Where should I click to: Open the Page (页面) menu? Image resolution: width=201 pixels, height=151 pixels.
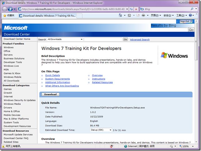point(156,15)
